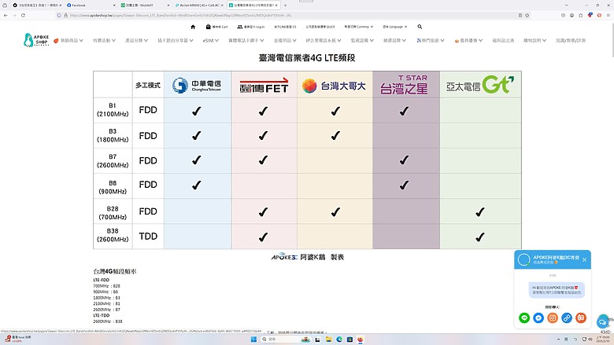Go back to the previous page
The height and width of the screenshot is (345, 614).
(6, 15)
